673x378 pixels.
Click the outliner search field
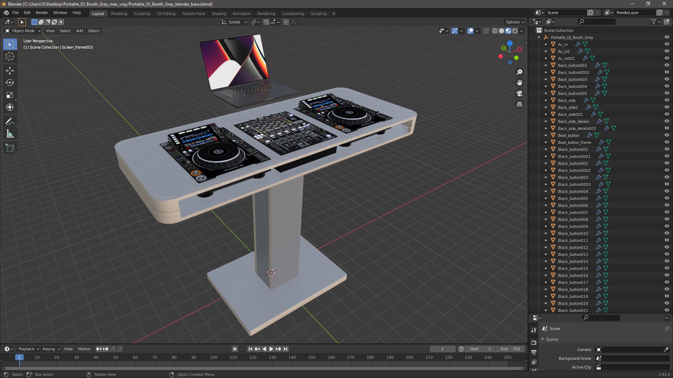[596, 22]
